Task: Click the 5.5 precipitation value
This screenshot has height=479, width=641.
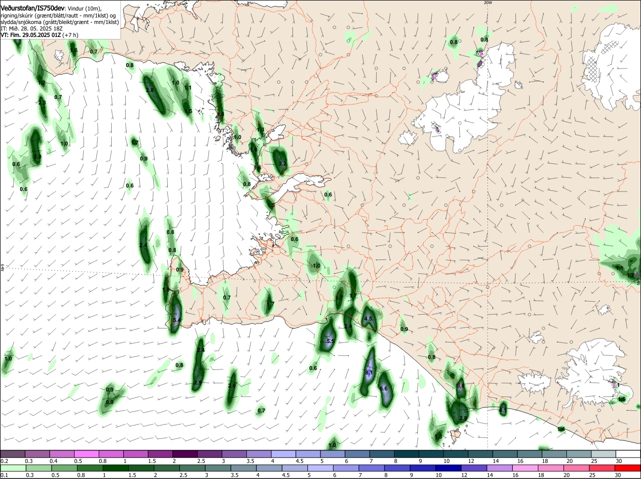Action: click(x=330, y=341)
